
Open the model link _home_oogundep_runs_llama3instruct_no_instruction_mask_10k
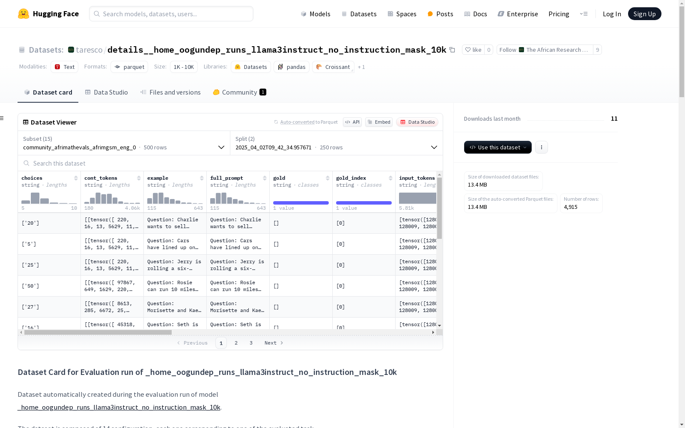pos(119,407)
